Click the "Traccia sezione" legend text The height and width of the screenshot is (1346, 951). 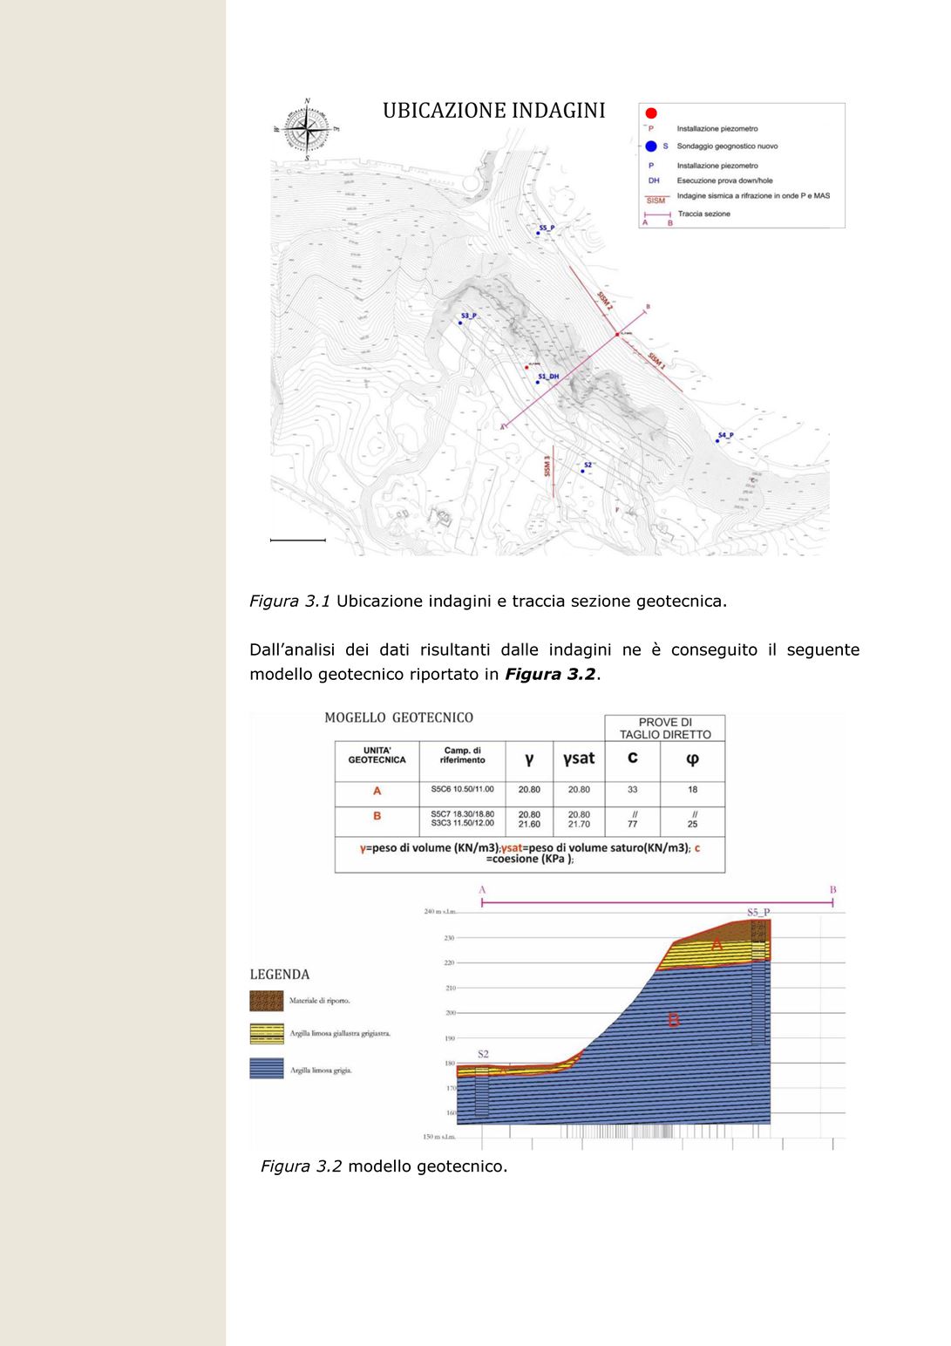click(x=704, y=214)
